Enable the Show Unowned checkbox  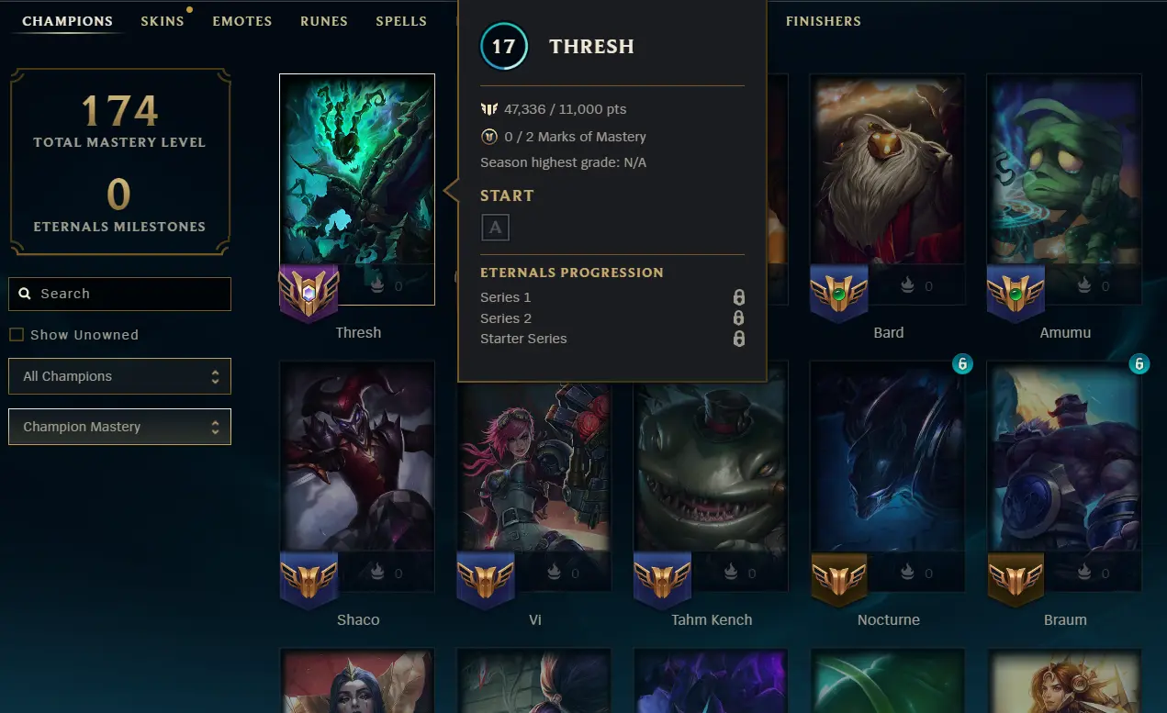17,335
